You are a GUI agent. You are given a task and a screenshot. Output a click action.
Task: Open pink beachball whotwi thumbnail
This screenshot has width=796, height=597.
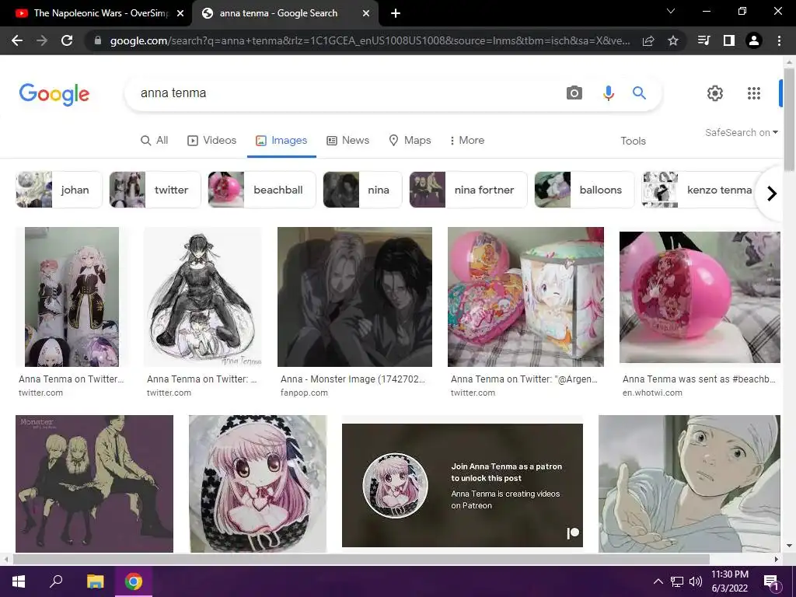tap(700, 297)
